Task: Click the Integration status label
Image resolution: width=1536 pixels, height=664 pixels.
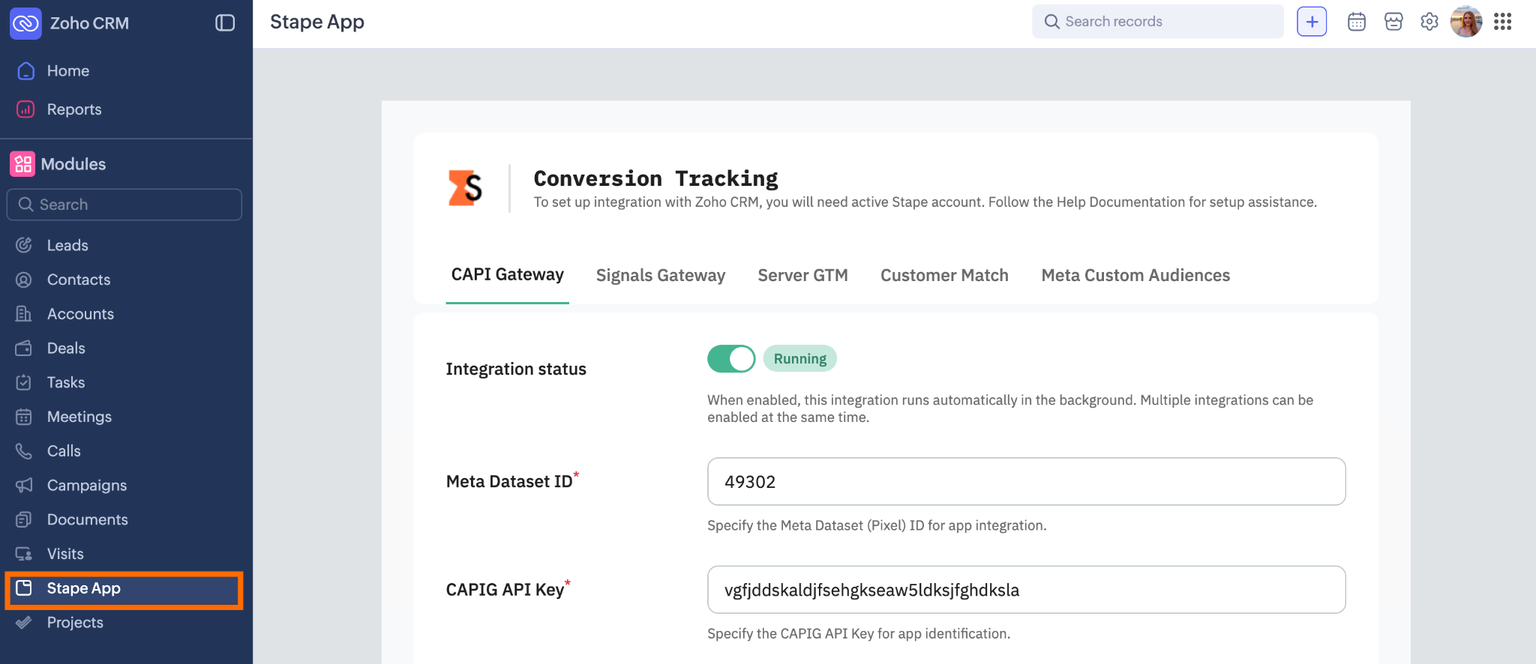Action: (516, 369)
